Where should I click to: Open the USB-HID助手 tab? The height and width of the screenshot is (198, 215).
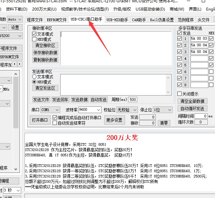pos(117,20)
